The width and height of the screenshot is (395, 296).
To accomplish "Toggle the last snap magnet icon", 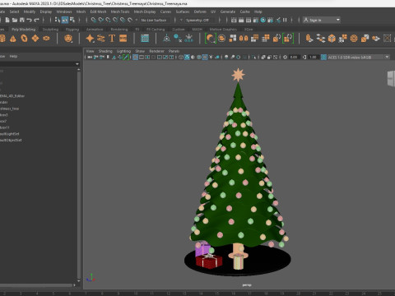I will [130, 20].
